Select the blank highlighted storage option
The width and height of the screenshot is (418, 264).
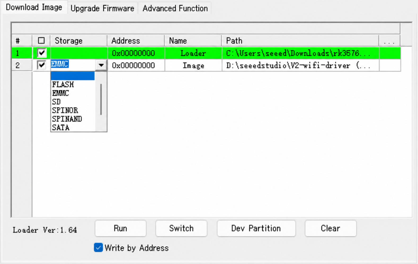coord(73,76)
